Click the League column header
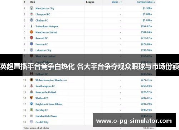This screenshot has height=130, width=179. (90, 2)
